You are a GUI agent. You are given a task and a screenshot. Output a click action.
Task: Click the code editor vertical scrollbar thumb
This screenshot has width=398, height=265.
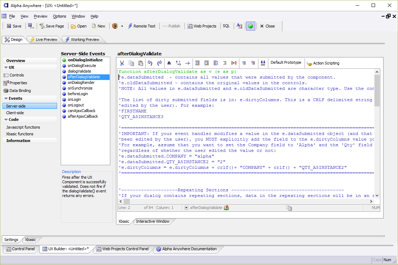point(377,91)
